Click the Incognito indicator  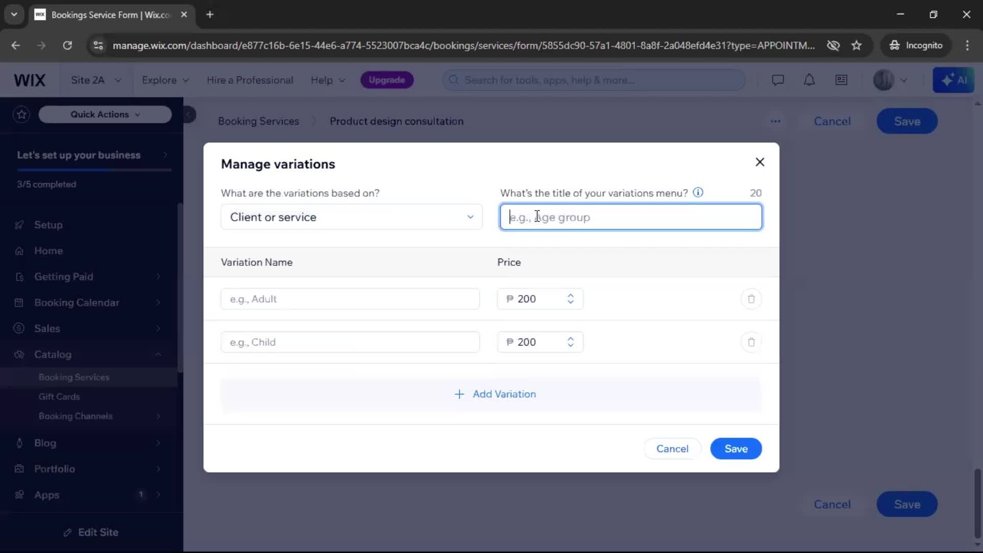[x=915, y=46]
